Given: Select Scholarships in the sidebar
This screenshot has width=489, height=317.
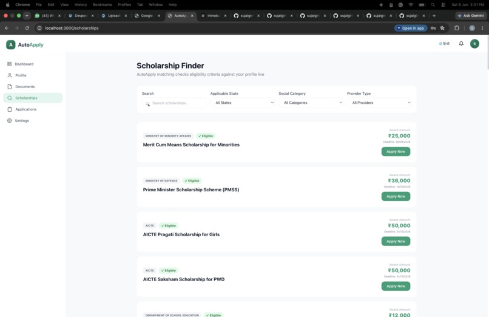Looking at the screenshot, I should tap(33, 98).
